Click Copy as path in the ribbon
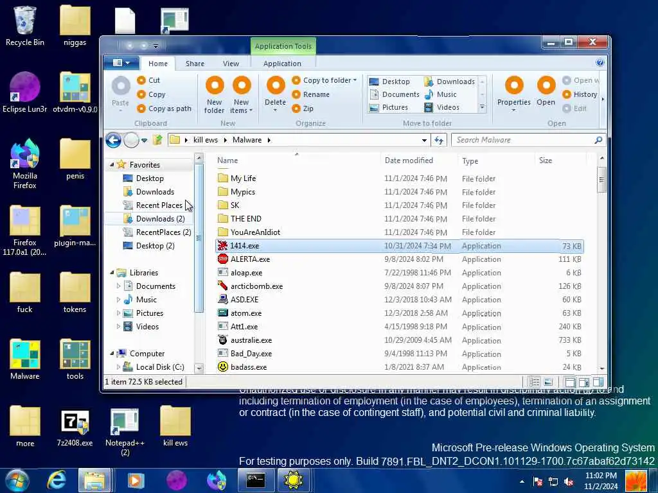658x493 pixels. coord(164,108)
